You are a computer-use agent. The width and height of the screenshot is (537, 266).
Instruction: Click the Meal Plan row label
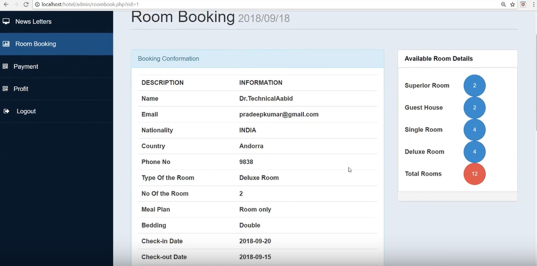point(155,210)
